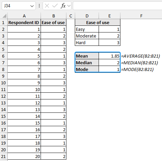162x161 pixels.
Task: Click the Name Box showing J34
Action: point(19,6)
